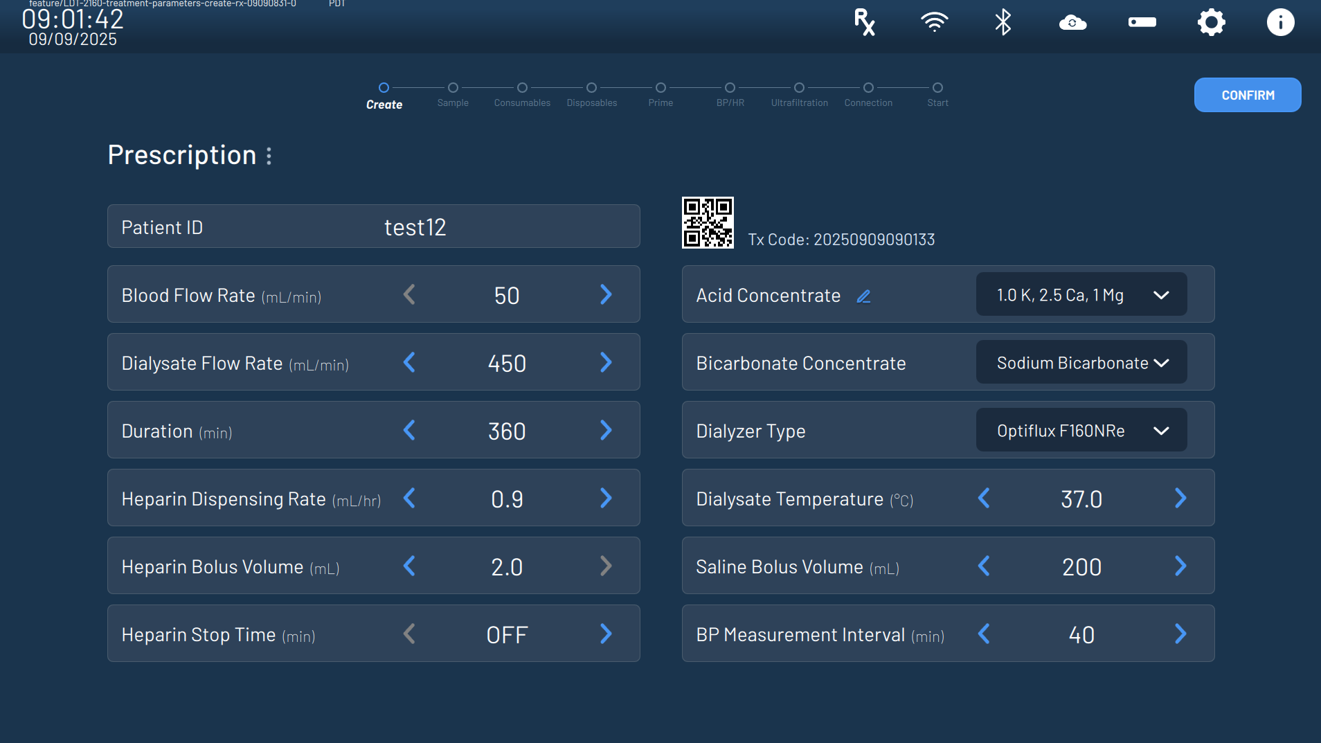Open the Rx prescription icon
Image resolution: width=1321 pixels, height=743 pixels.
pos(864,22)
